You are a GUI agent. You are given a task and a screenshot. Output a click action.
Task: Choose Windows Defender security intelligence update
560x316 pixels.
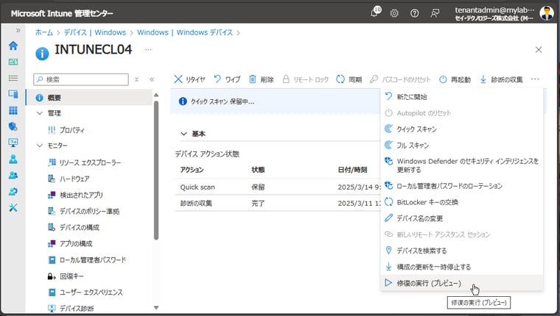coord(462,165)
